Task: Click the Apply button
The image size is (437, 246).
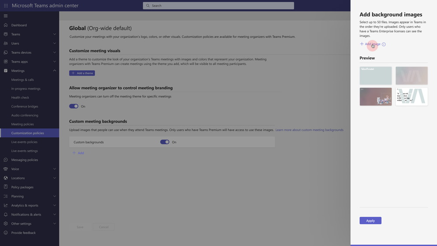Action: tap(371, 221)
